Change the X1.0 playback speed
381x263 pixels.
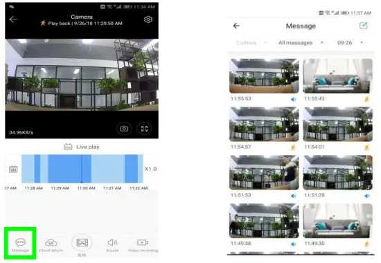tap(150, 169)
